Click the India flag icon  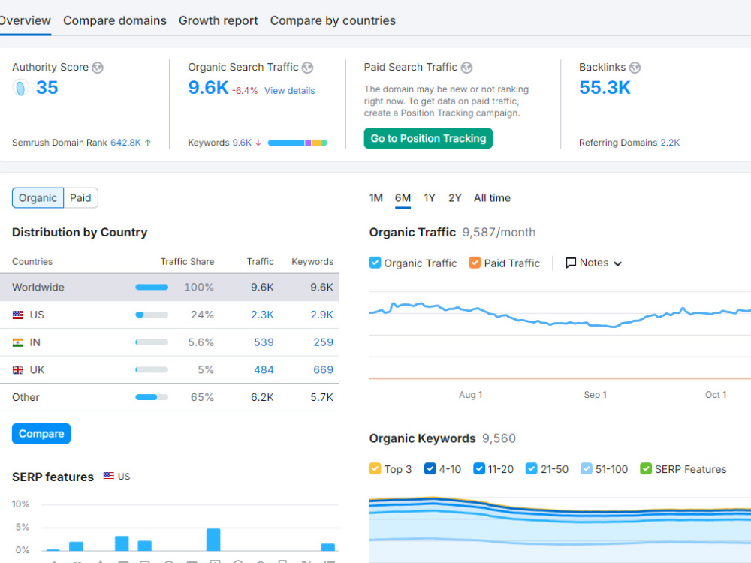point(18,342)
